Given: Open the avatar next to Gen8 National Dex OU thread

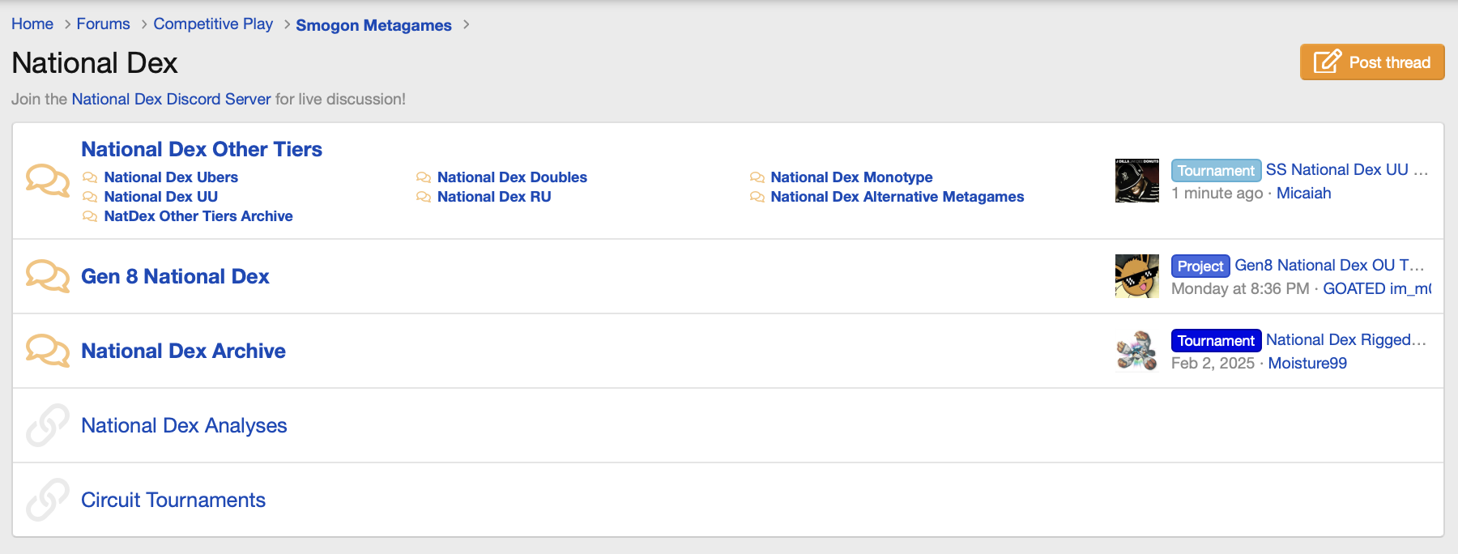Looking at the screenshot, I should [1137, 276].
